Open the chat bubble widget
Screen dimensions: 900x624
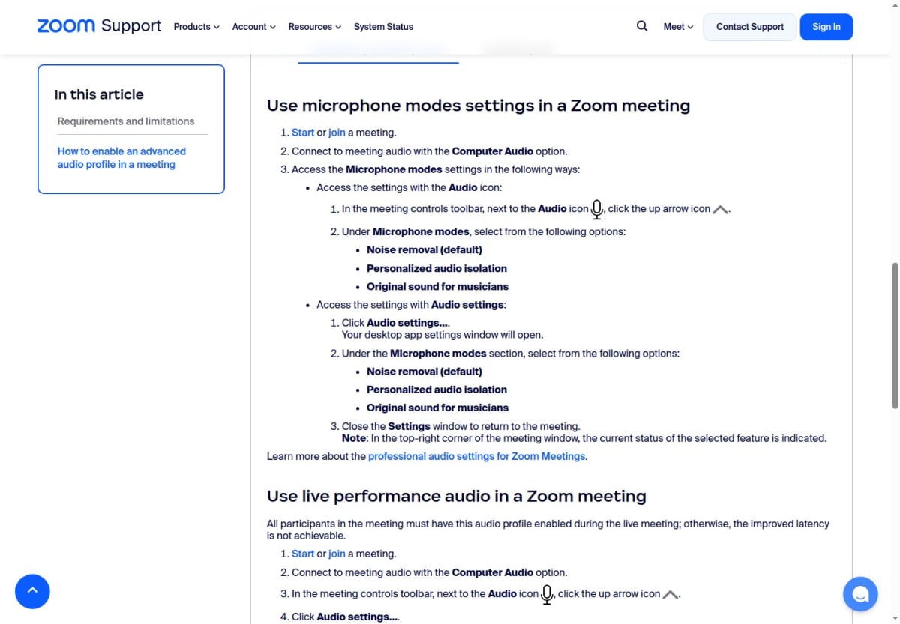click(860, 595)
